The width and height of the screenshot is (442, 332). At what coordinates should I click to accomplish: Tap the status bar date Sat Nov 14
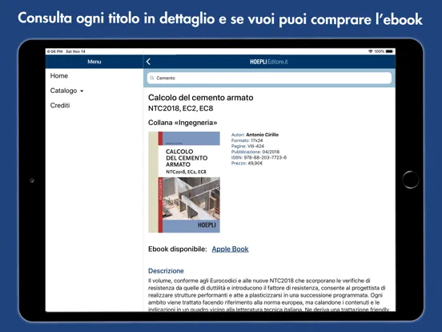75,51
